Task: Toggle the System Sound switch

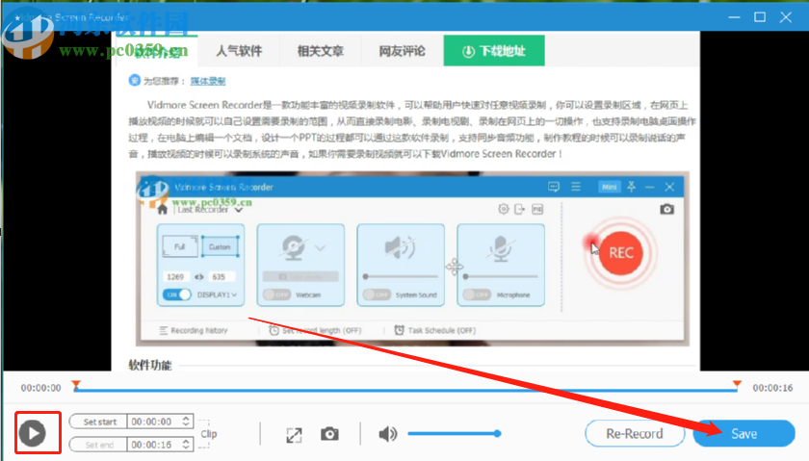Action: coord(377,295)
